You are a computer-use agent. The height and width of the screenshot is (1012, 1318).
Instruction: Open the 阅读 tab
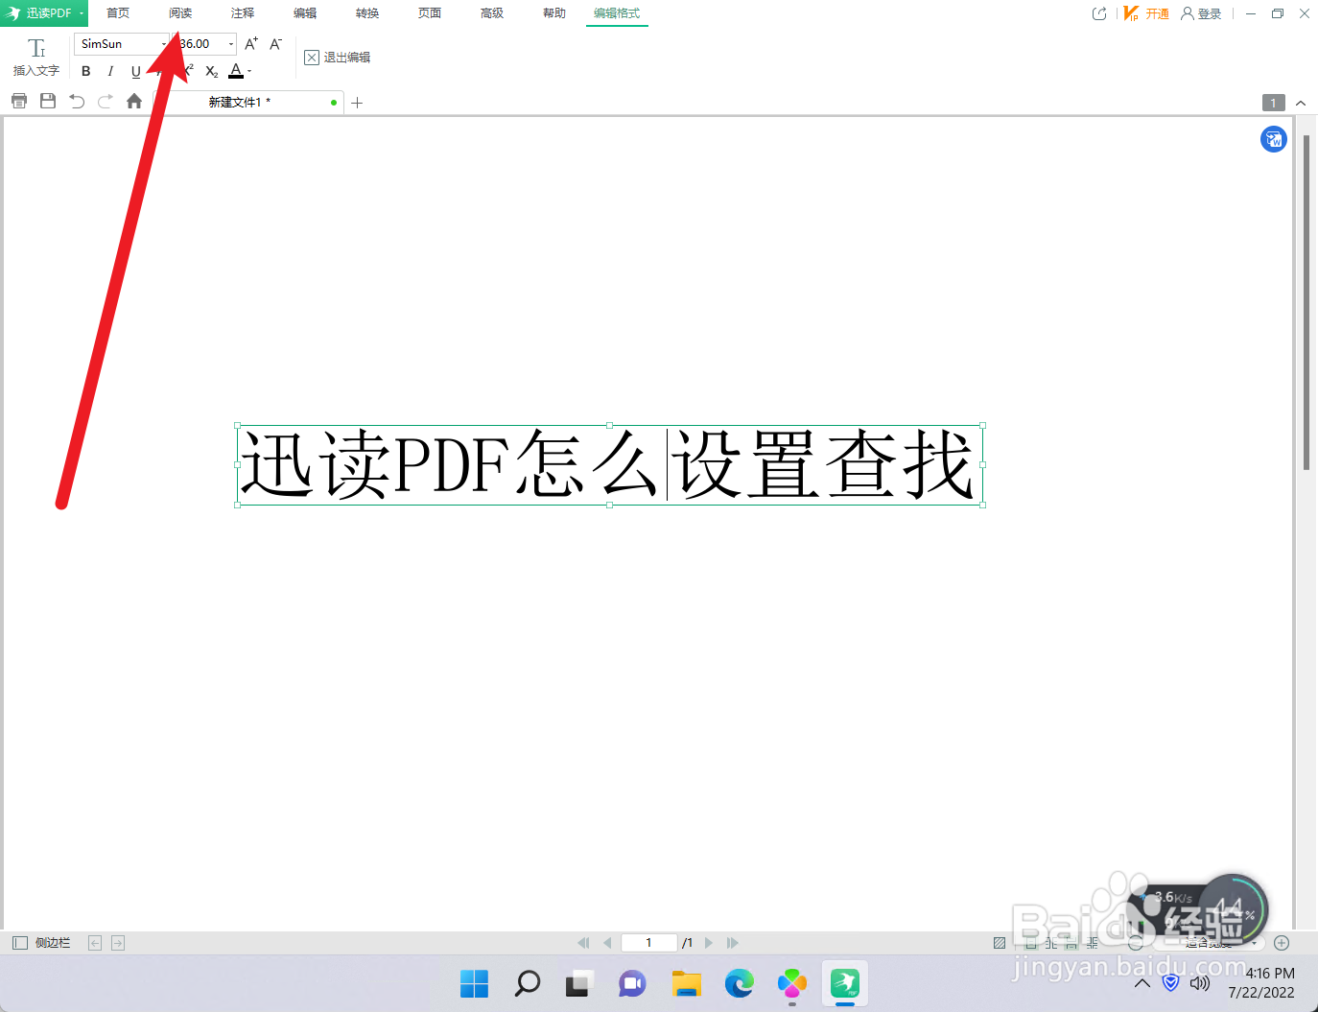click(x=180, y=13)
